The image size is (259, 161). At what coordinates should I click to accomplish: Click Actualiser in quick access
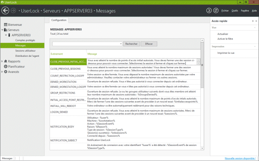pos(223,34)
